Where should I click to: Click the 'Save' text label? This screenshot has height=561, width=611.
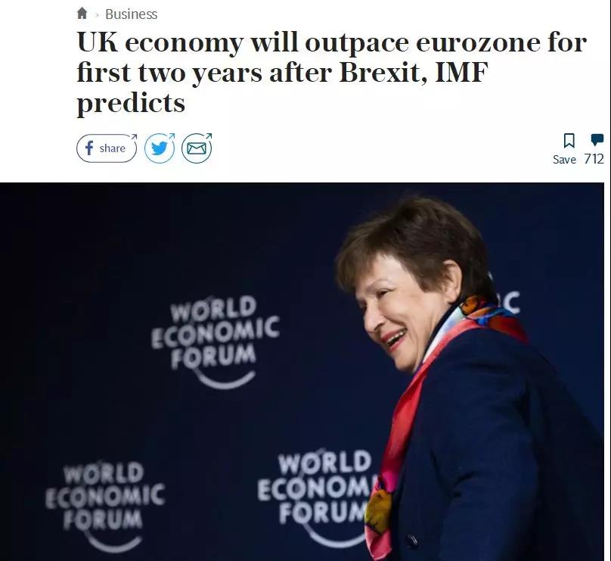pos(564,160)
